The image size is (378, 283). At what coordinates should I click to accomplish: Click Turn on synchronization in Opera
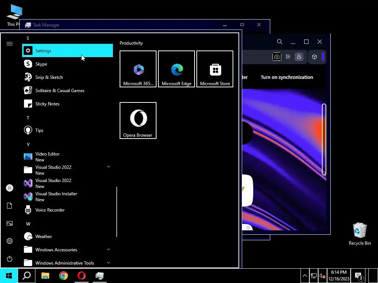tap(286, 77)
